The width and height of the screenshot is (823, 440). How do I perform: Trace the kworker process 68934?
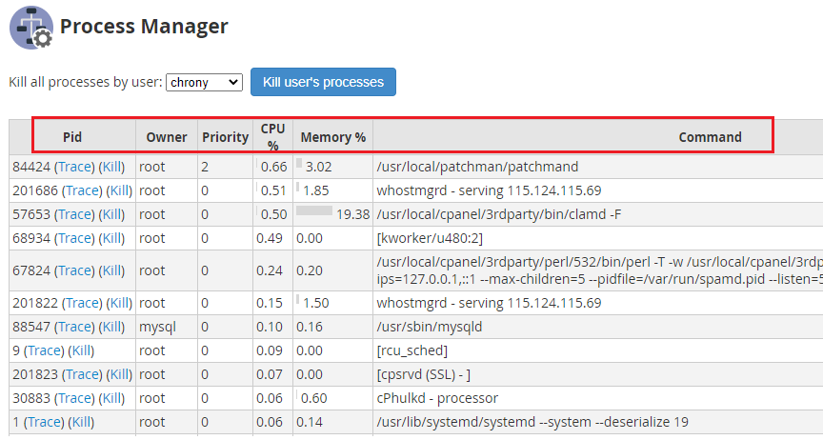74,238
